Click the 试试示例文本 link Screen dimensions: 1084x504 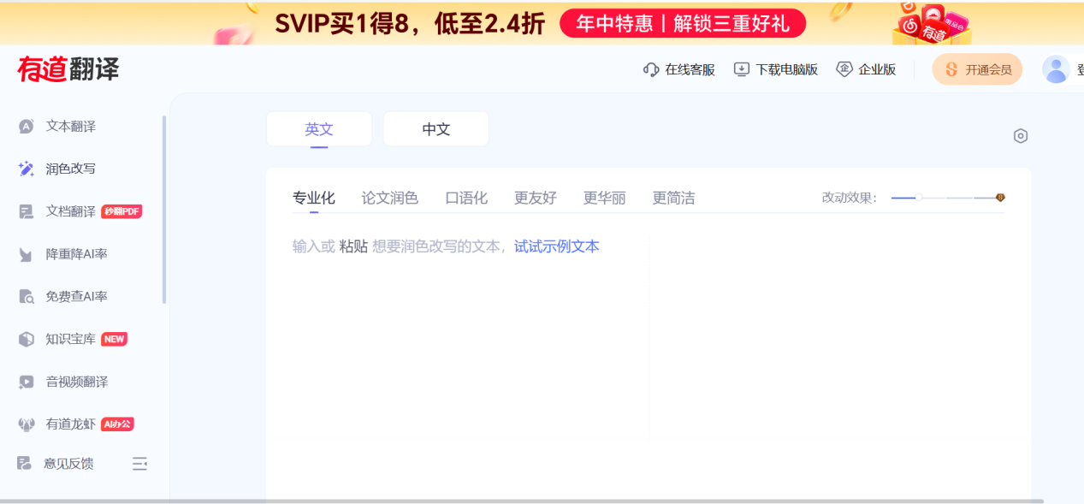pyautogui.click(x=557, y=246)
